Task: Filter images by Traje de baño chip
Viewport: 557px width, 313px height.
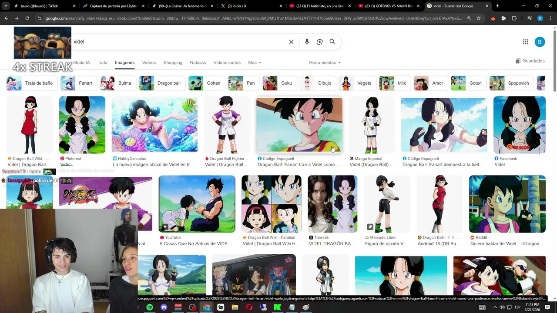Action: pos(32,83)
